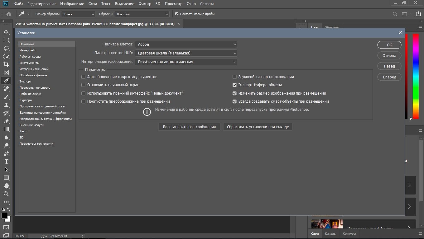Click the foreground color swatch

(x=4, y=216)
